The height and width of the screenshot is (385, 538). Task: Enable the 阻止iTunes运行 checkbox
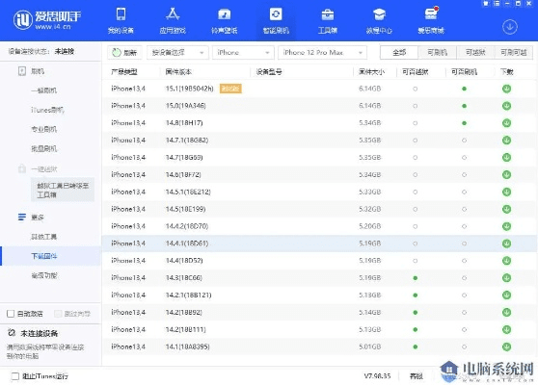(15, 376)
